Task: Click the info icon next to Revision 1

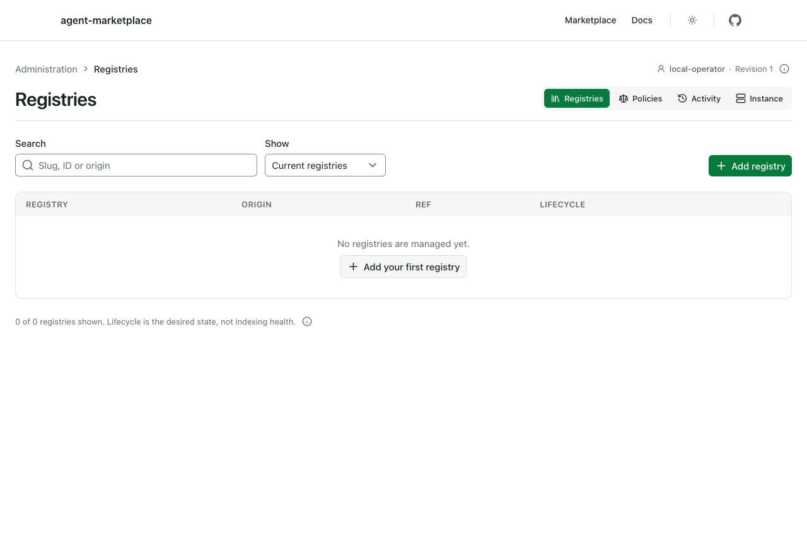Action: [784, 69]
